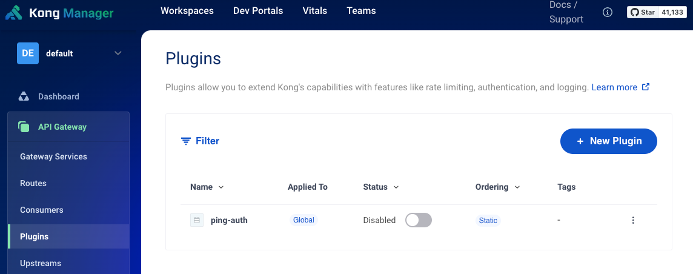The width and height of the screenshot is (693, 274).
Task: Click the external link icon beside Learn more
Action: click(646, 87)
